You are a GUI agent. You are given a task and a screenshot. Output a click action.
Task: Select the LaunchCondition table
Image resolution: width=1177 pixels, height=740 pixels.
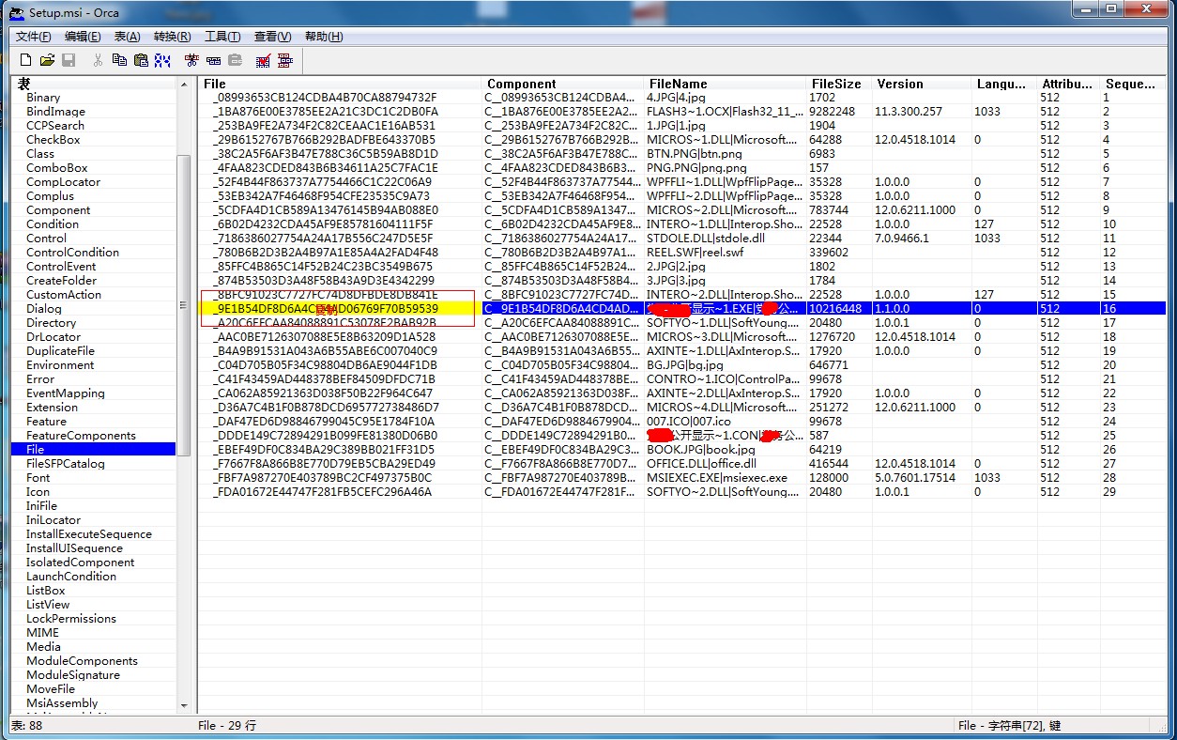coord(71,577)
